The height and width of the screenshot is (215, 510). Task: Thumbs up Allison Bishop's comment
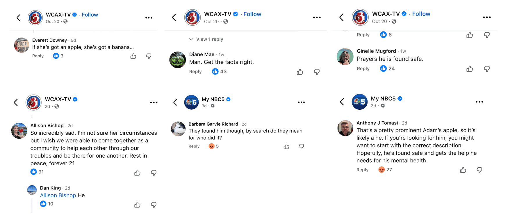tap(137, 173)
